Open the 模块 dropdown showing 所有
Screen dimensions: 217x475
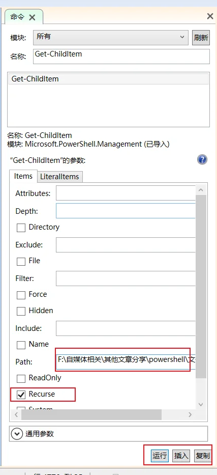pyautogui.click(x=111, y=37)
